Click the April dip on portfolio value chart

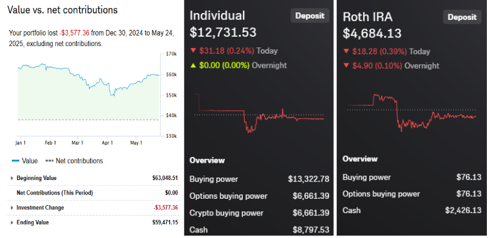113,95
